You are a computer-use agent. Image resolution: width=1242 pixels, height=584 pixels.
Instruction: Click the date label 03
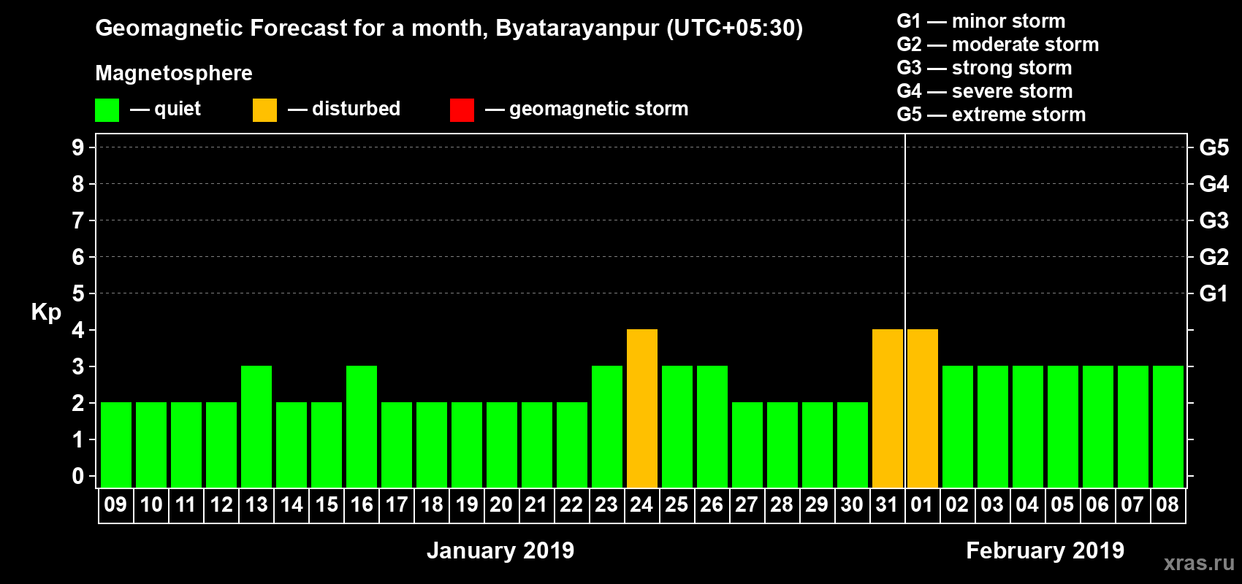(x=992, y=504)
